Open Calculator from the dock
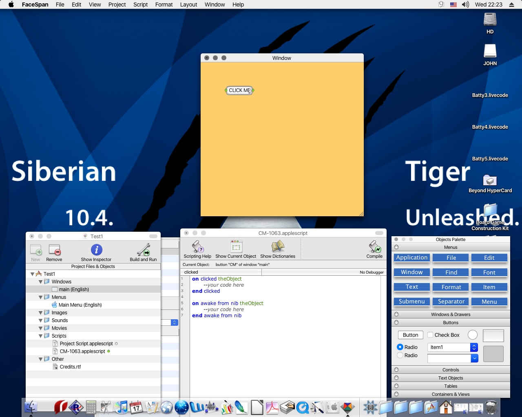The height and width of the screenshot is (417, 522). (91, 407)
